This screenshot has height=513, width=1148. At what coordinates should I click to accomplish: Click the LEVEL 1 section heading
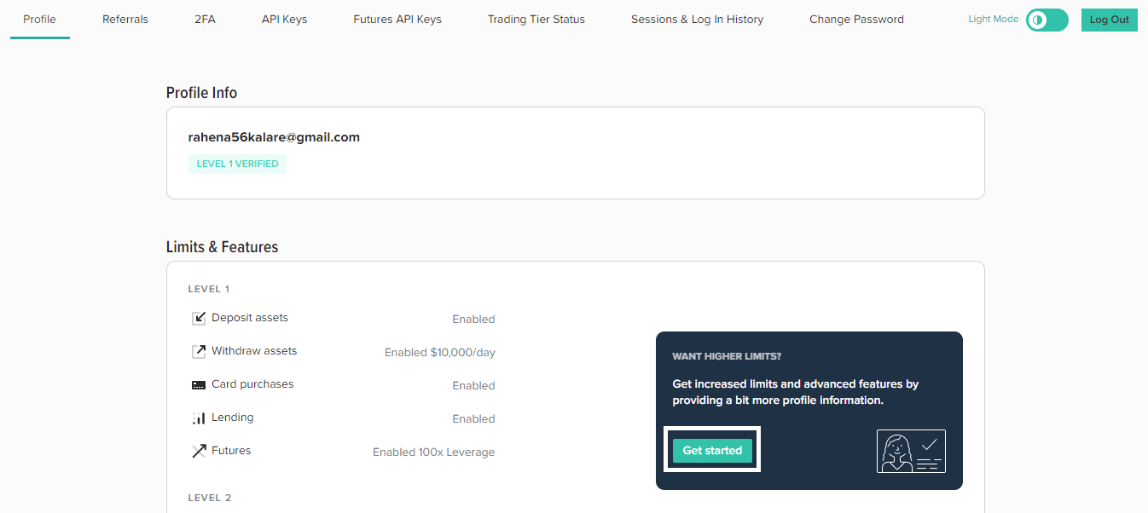pos(209,290)
